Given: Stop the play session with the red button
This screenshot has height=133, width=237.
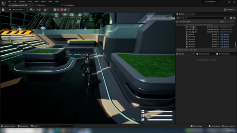Looking at the screenshot, I should [x=62, y=10].
